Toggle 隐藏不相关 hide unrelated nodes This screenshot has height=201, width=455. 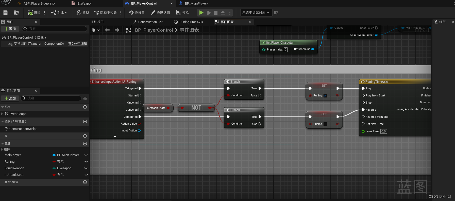point(105,13)
